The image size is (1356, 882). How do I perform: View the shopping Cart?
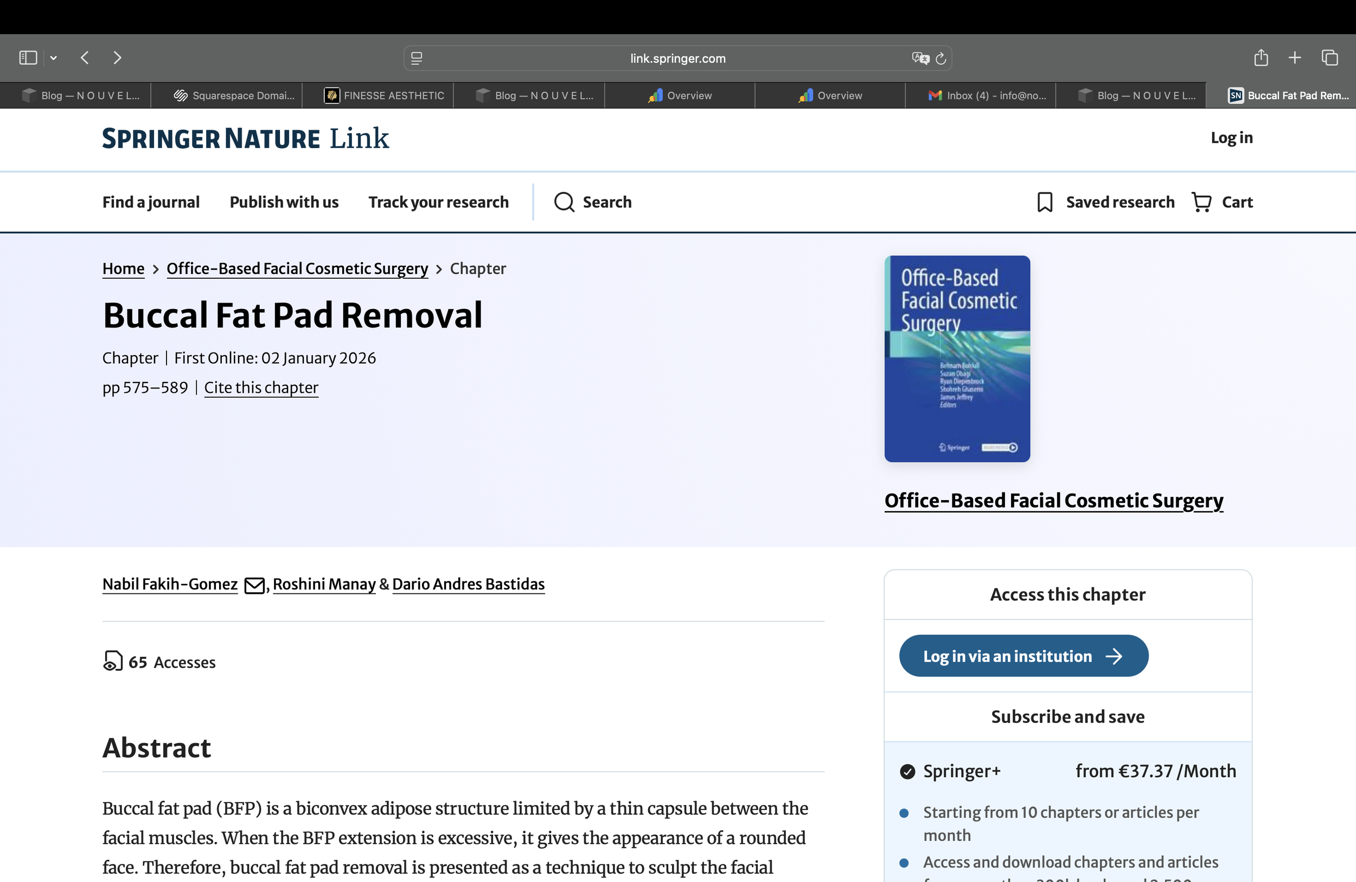1221,202
